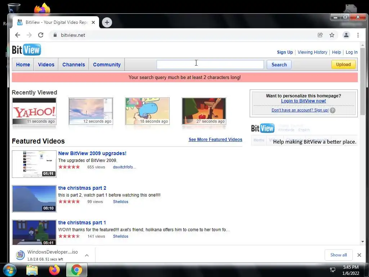
Task: Go to the Home navigation tab
Action: 23,65
